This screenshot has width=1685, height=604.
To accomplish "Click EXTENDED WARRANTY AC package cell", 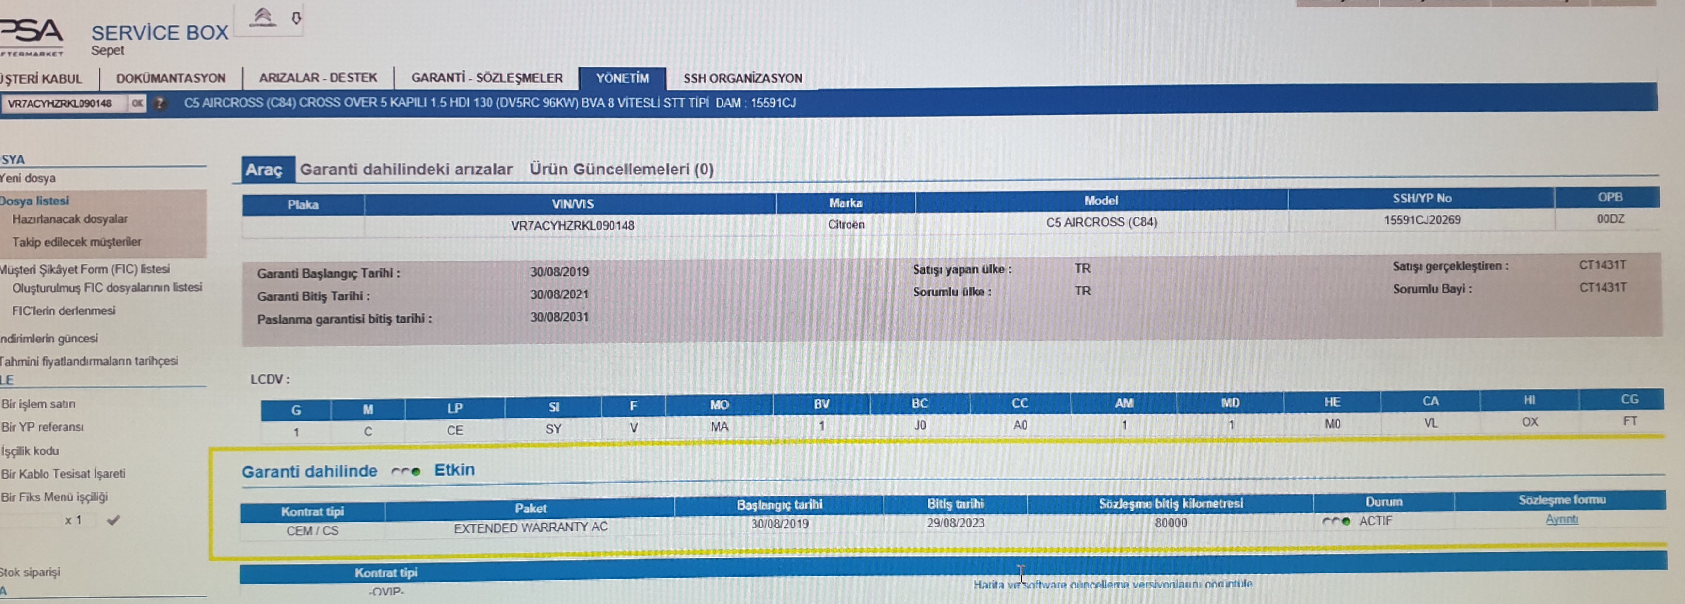I will click(530, 527).
